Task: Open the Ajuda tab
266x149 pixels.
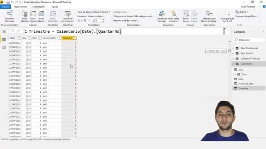Action: (x=54, y=7)
